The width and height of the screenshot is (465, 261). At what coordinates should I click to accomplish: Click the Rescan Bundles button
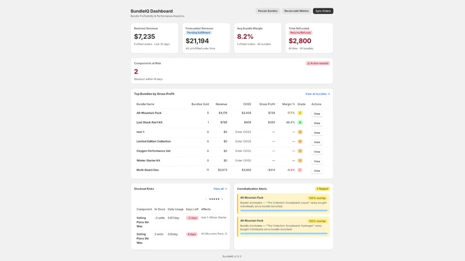coord(267,11)
